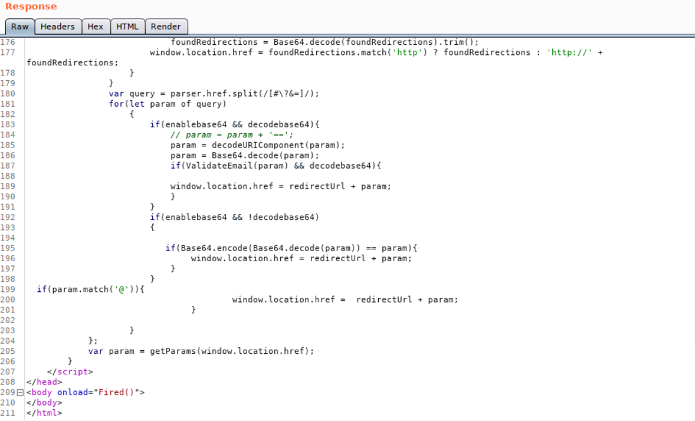Click the closing </head> tag
The height and width of the screenshot is (421, 695).
click(44, 382)
